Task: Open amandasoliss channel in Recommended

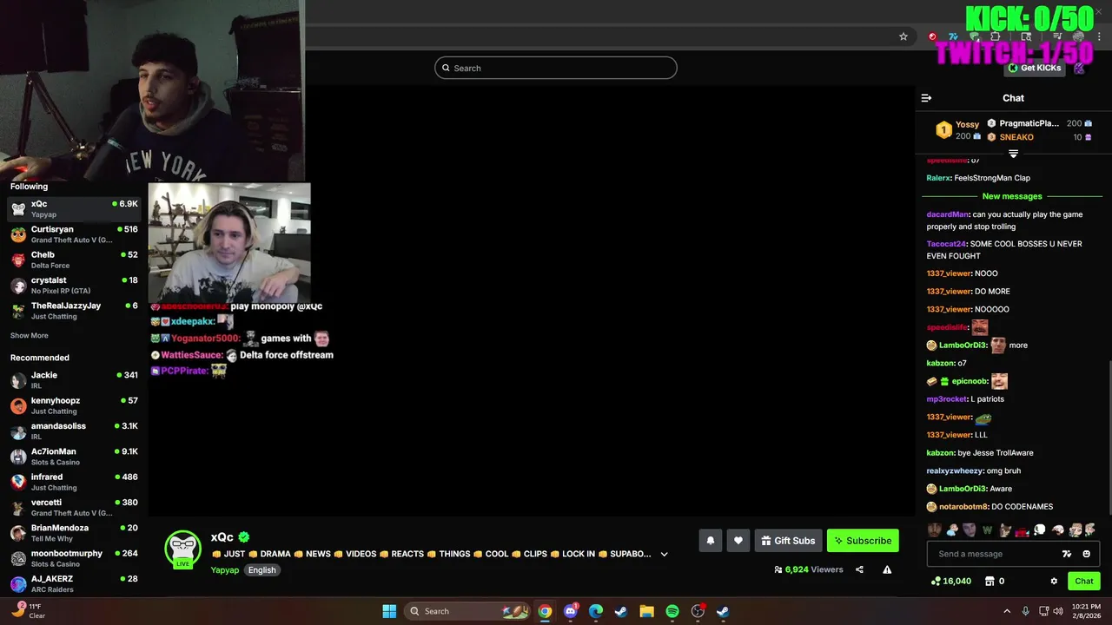Action: pos(74,431)
